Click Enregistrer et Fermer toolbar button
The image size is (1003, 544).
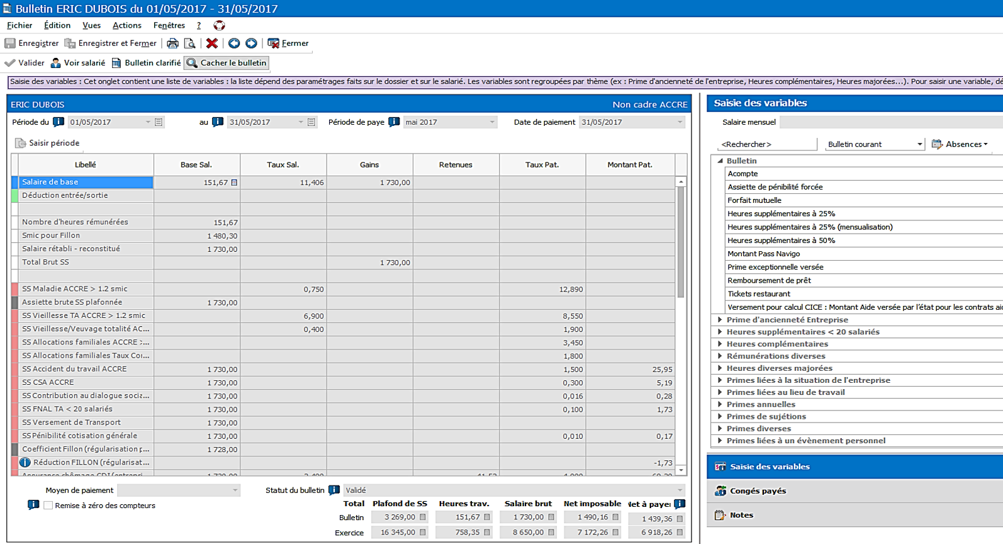(x=111, y=43)
